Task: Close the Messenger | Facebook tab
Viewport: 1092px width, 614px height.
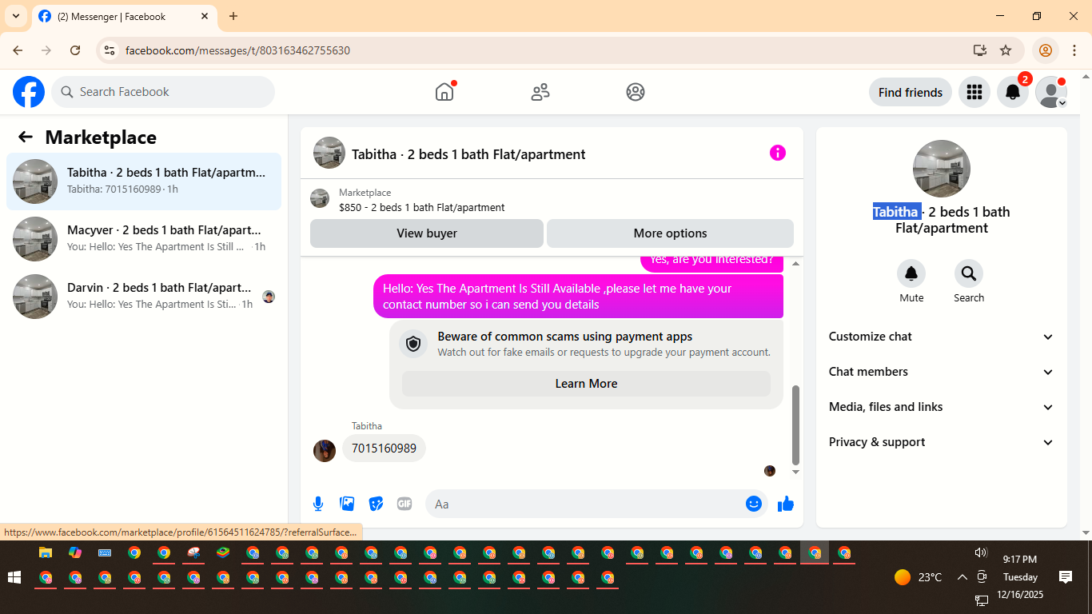Action: [x=205, y=16]
